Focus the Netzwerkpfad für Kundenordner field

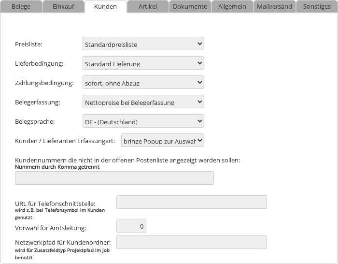point(192,242)
